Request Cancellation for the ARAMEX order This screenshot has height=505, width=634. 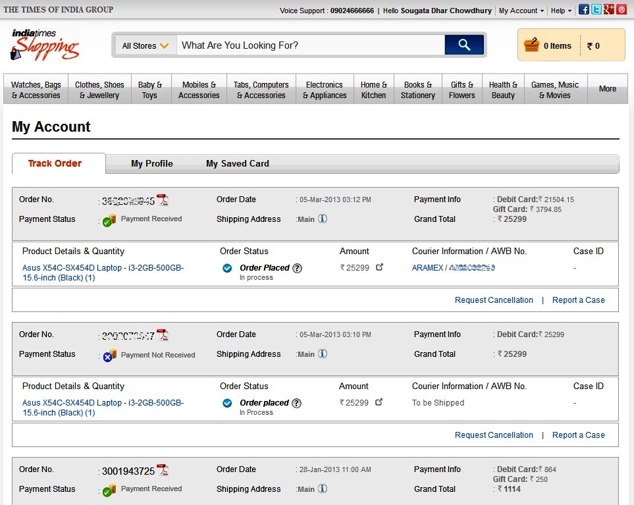point(494,300)
